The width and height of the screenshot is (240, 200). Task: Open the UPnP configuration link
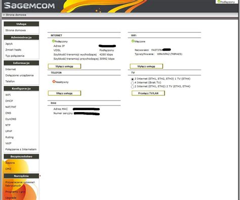pyautogui.click(x=9, y=131)
